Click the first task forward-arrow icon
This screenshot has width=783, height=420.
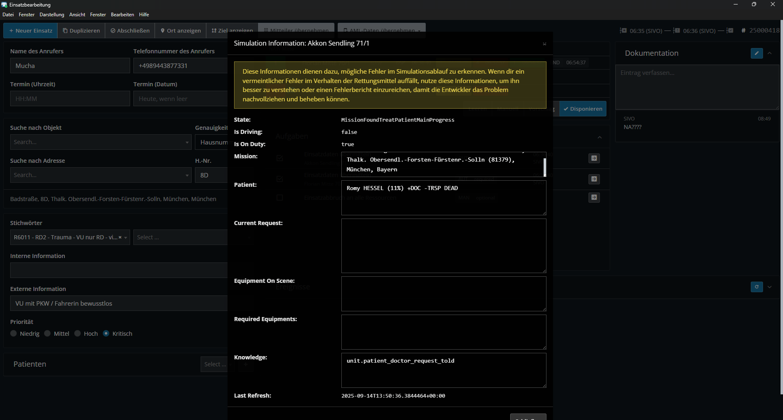(x=594, y=158)
